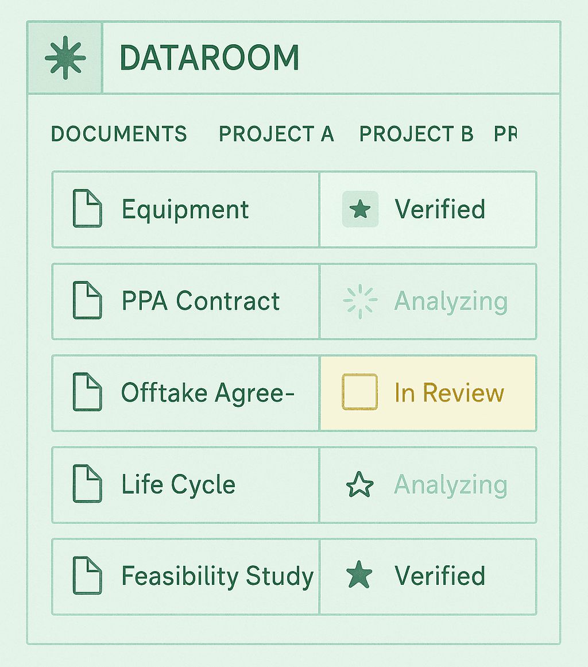Click the yellow In Review status cell

449,393
